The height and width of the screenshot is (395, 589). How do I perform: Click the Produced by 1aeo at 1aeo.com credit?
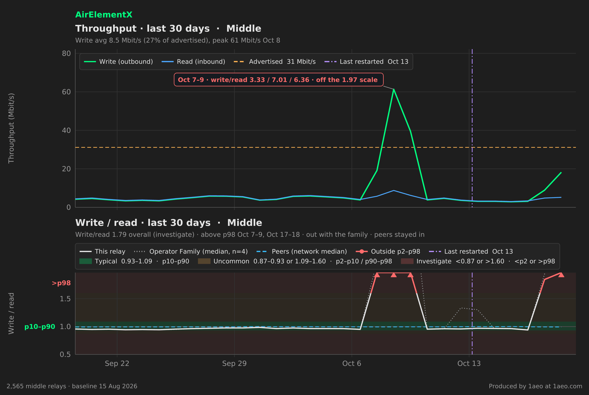536,386
